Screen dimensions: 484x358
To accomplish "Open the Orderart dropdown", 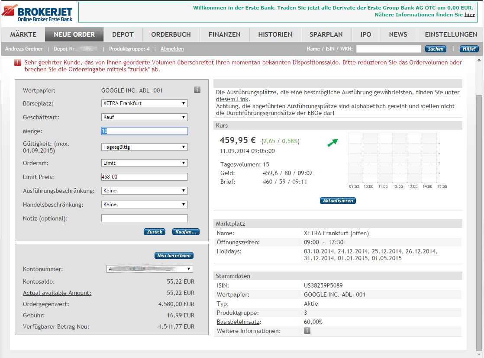I will 145,163.
